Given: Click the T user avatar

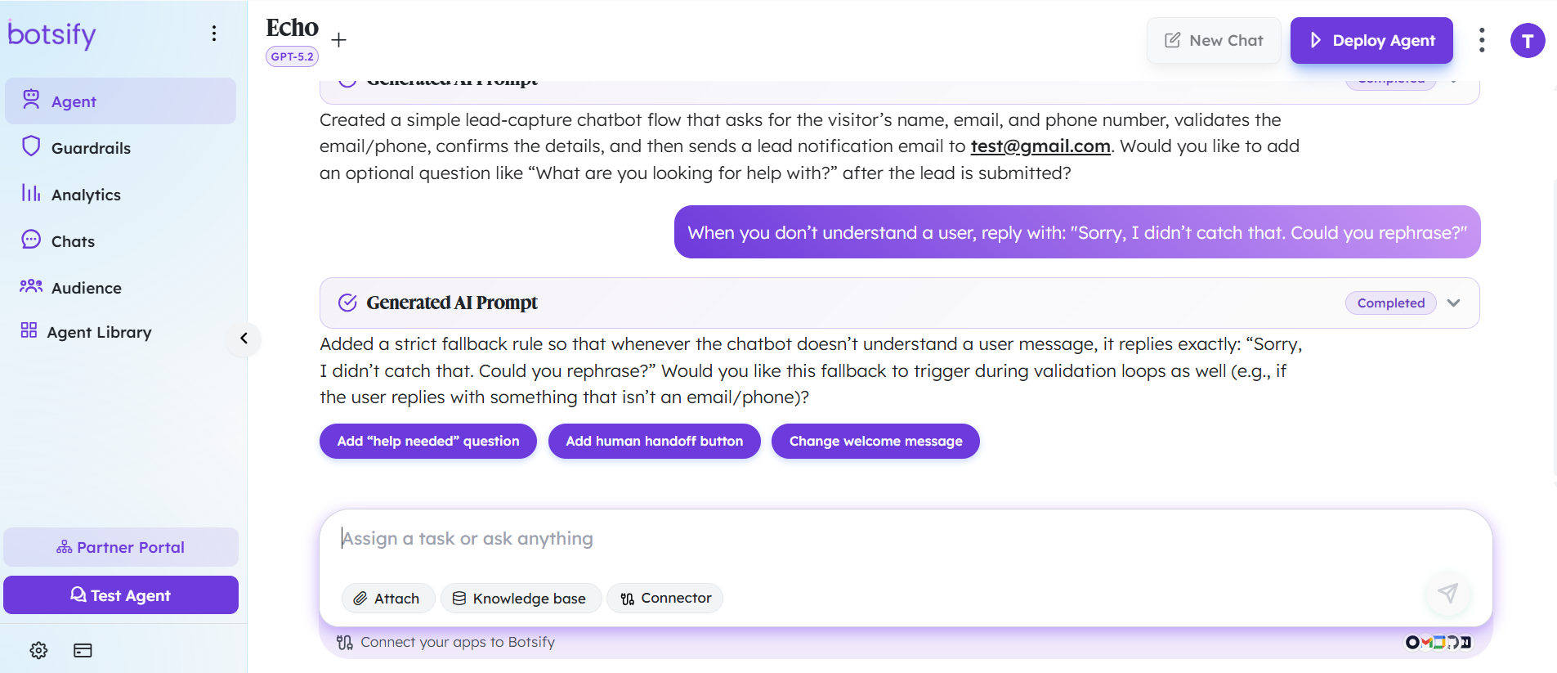Looking at the screenshot, I should tap(1527, 40).
